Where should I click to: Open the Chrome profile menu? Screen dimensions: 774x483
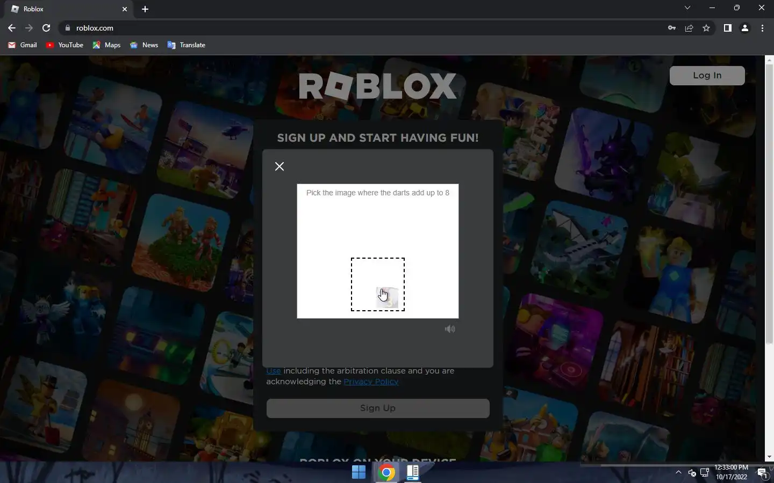tap(745, 28)
